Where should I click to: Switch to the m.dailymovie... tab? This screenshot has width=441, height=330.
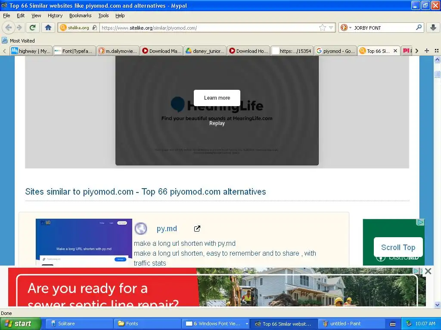point(118,51)
